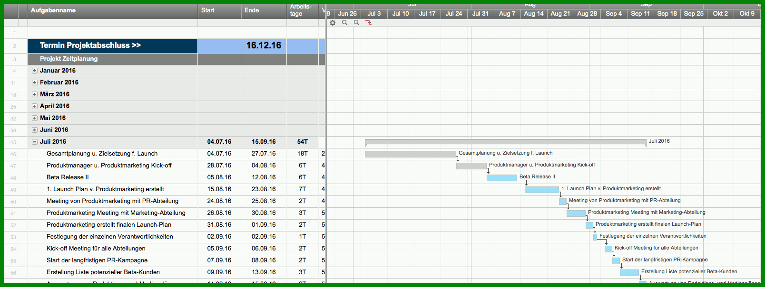Click start date 05.09.16

click(219, 249)
